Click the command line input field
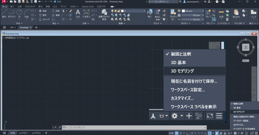The height and width of the screenshot is (135, 259). coord(134,128)
